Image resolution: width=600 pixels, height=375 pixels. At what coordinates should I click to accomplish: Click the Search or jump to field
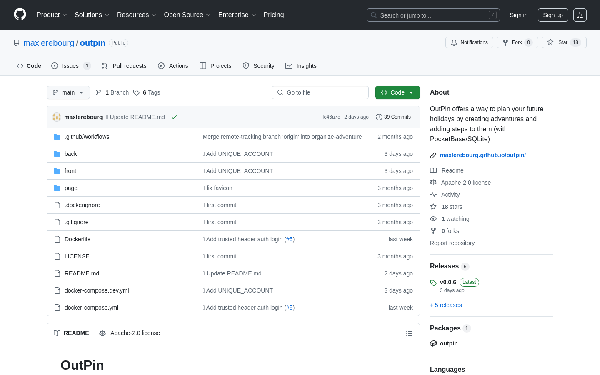(433, 15)
